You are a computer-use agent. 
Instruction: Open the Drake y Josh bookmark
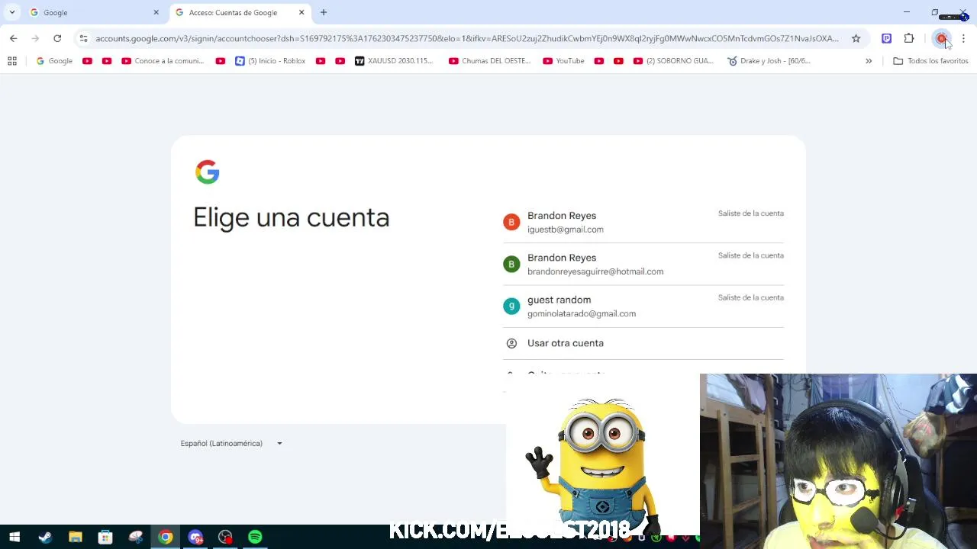pyautogui.click(x=769, y=61)
